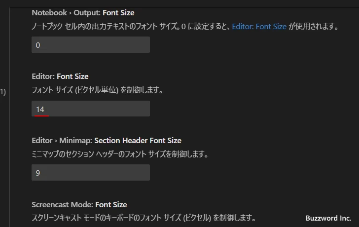Click the description ミニマップのセクション ヘッダーのフォント サイズを制御します。
Image resolution: width=359 pixels, height=227 pixels.
click(x=120, y=154)
